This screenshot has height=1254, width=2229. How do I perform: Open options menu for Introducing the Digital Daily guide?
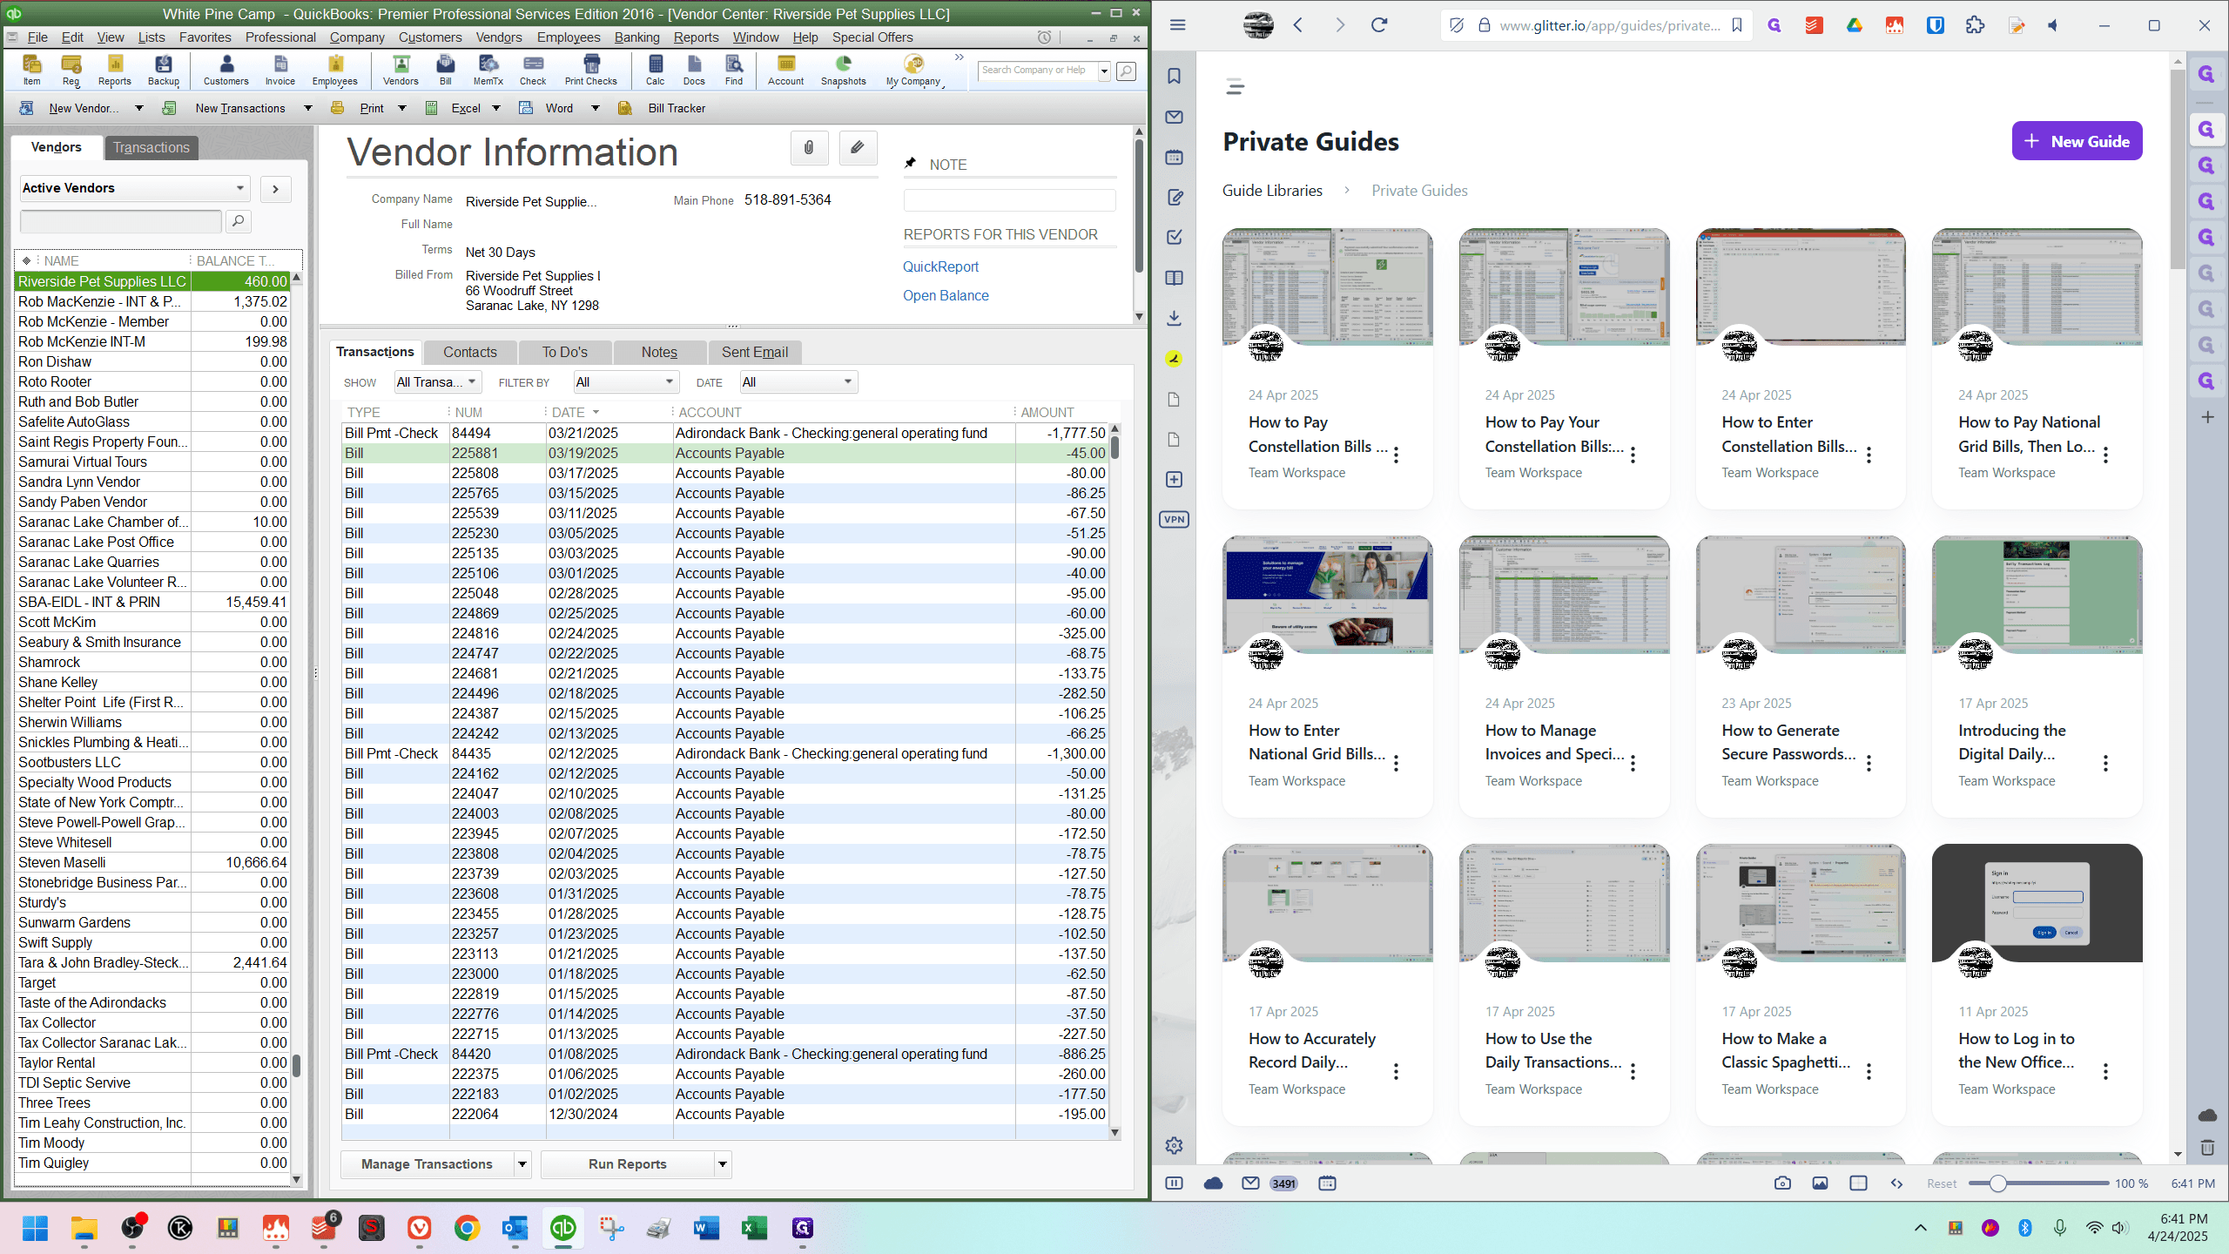pos(2105,763)
